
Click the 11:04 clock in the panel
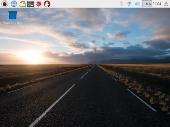(x=157, y=4)
